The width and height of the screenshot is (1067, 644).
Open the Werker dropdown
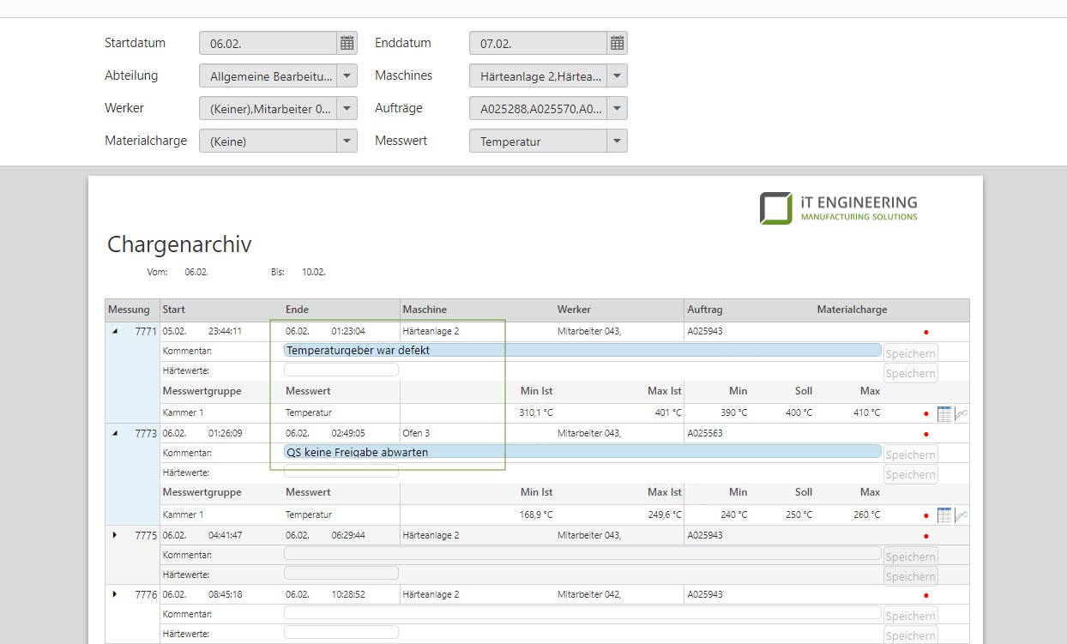click(347, 109)
